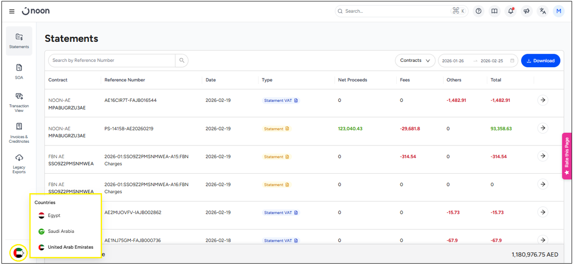Open the date range picker
This screenshot has width=573, height=265.
pyautogui.click(x=478, y=60)
